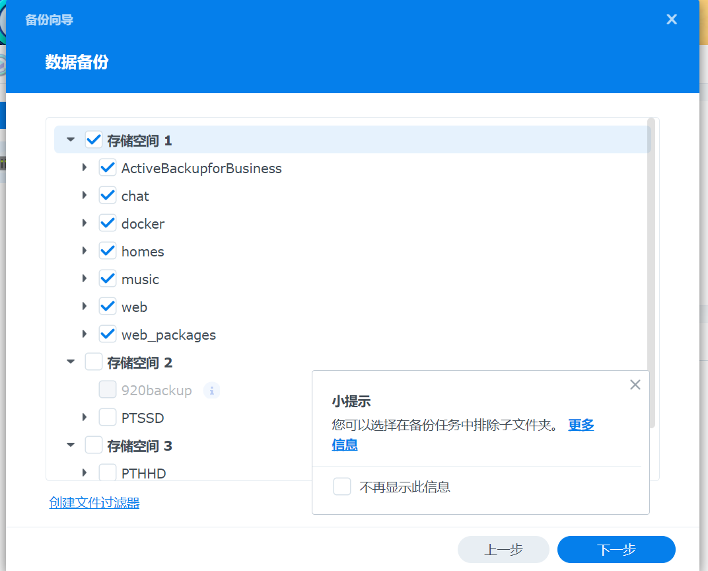Uncheck the web_packages folder checkbox

[108, 334]
